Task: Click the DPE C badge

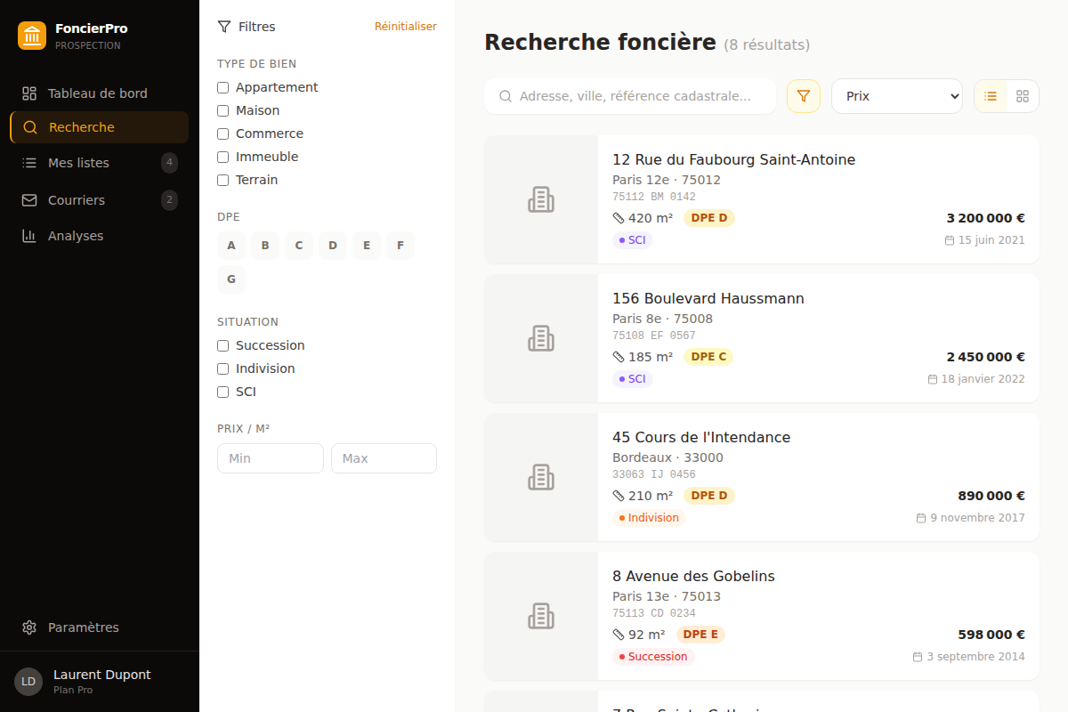Action: (x=709, y=357)
